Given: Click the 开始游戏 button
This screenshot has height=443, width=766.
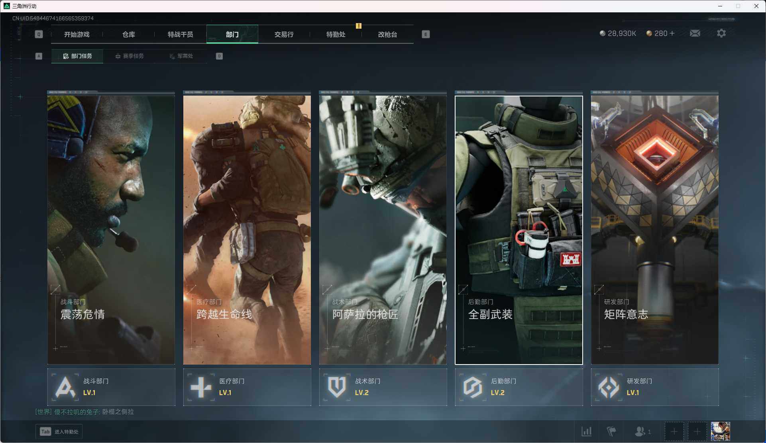Looking at the screenshot, I should [77, 34].
